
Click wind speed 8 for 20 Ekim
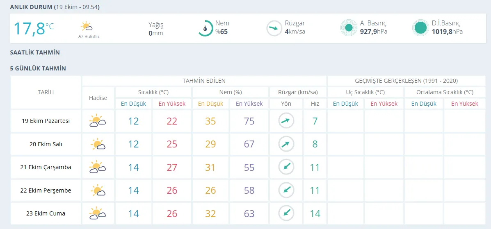(x=315, y=144)
